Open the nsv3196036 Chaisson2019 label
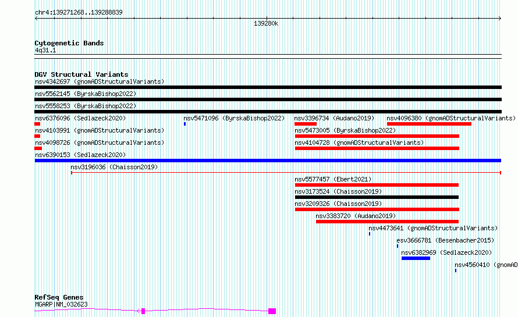 point(114,167)
